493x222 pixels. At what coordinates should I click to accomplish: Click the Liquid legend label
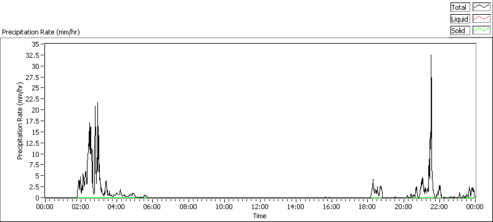point(460,19)
